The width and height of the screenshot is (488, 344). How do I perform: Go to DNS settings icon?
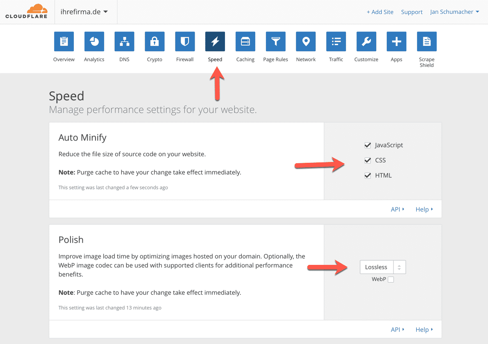pos(124,42)
